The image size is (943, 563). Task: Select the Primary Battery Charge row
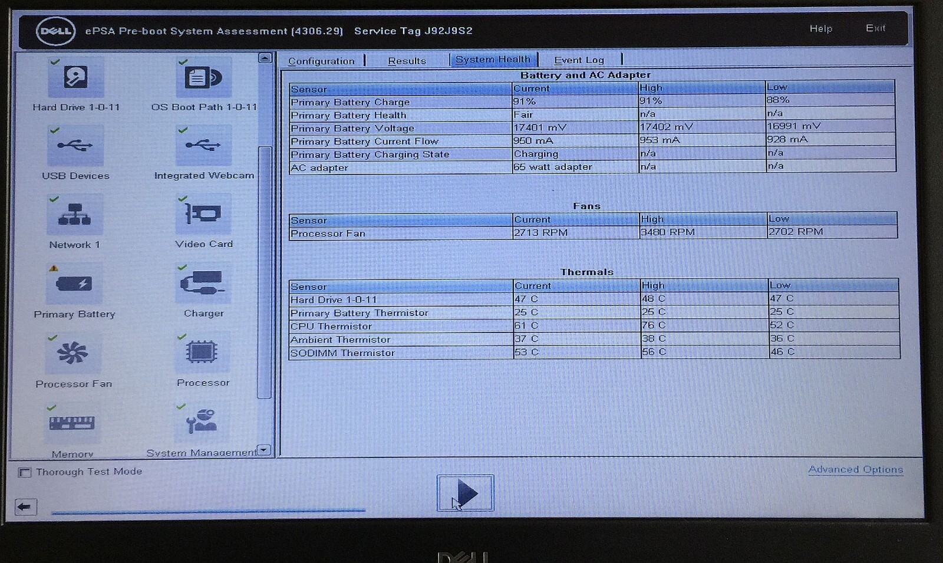[x=592, y=101]
